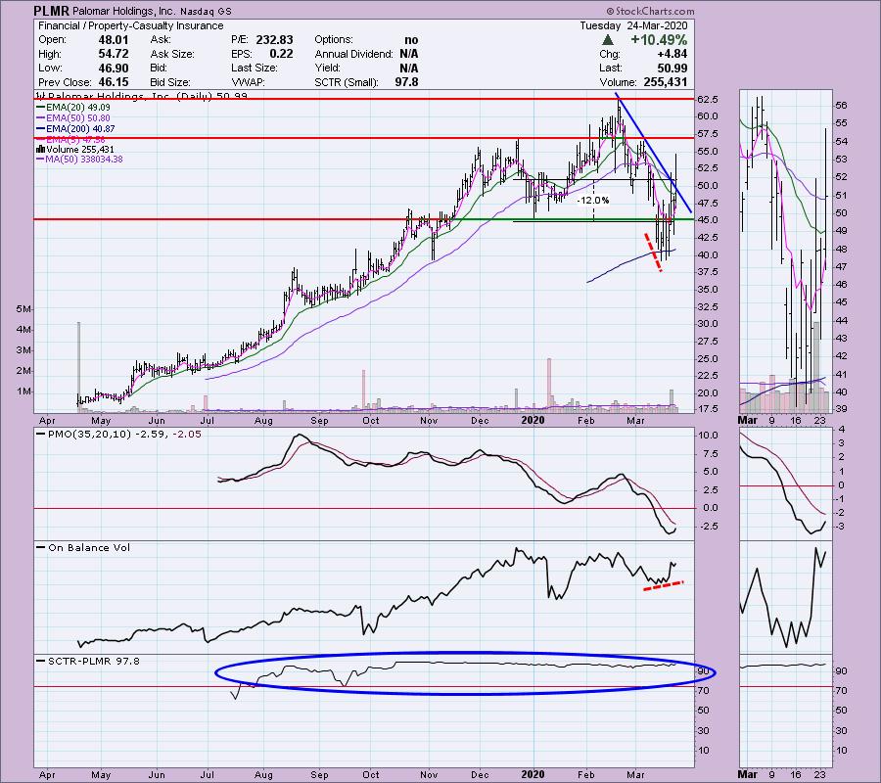Click the Financial / Property-Casualty Insurance sector text
The height and width of the screenshot is (783, 881).
tap(131, 25)
